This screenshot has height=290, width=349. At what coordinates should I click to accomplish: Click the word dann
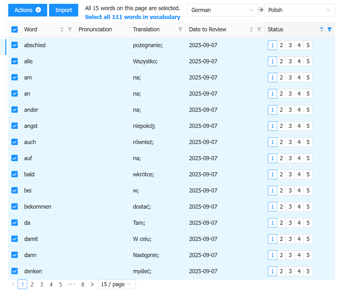(x=30, y=255)
